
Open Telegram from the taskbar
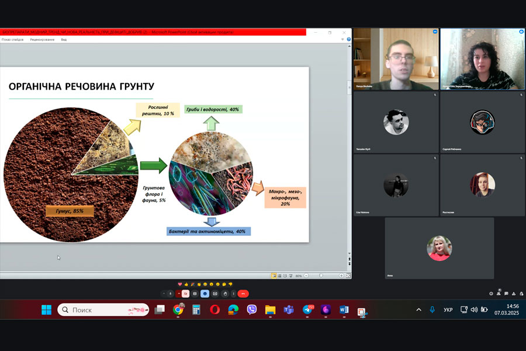pos(307,310)
